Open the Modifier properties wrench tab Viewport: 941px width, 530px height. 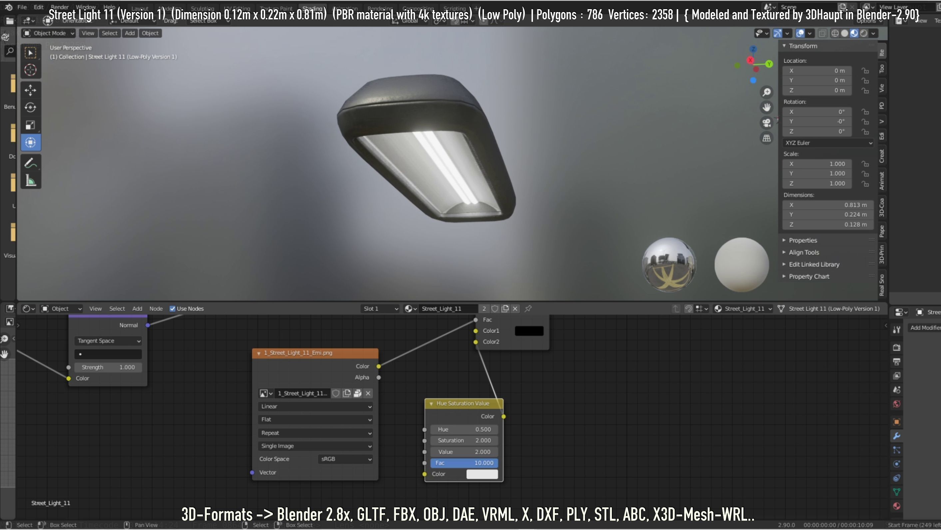tap(897, 436)
